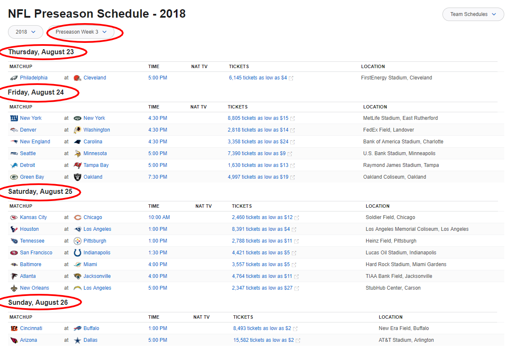511x346 pixels.
Task: Click the Washington team logo
Action: coord(77,130)
